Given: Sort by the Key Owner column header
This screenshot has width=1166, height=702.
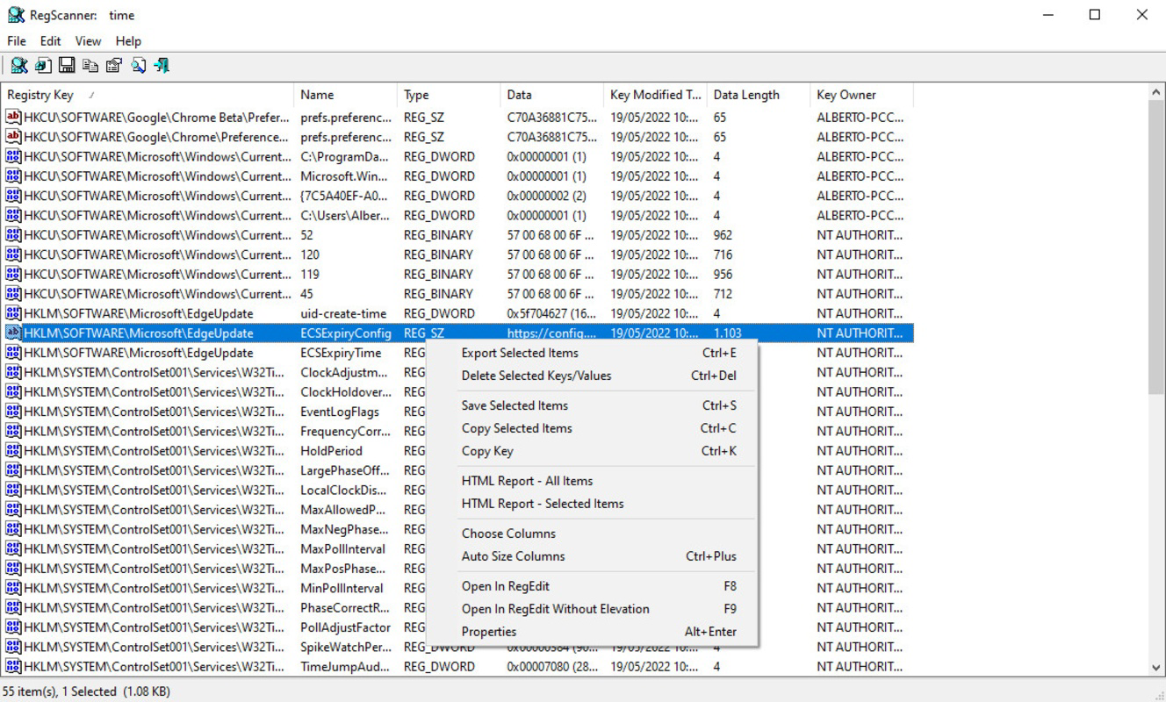Looking at the screenshot, I should pyautogui.click(x=862, y=95).
